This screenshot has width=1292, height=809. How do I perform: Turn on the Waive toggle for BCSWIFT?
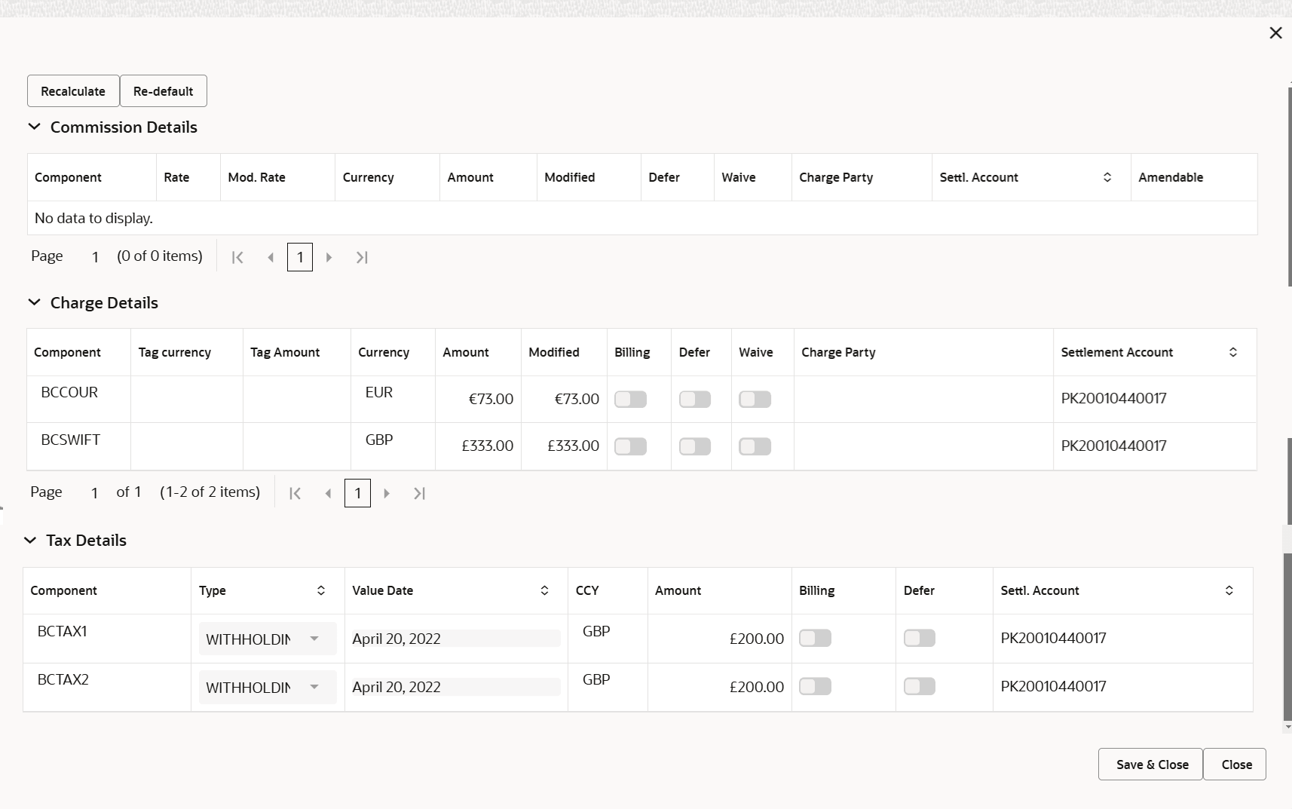coord(755,446)
